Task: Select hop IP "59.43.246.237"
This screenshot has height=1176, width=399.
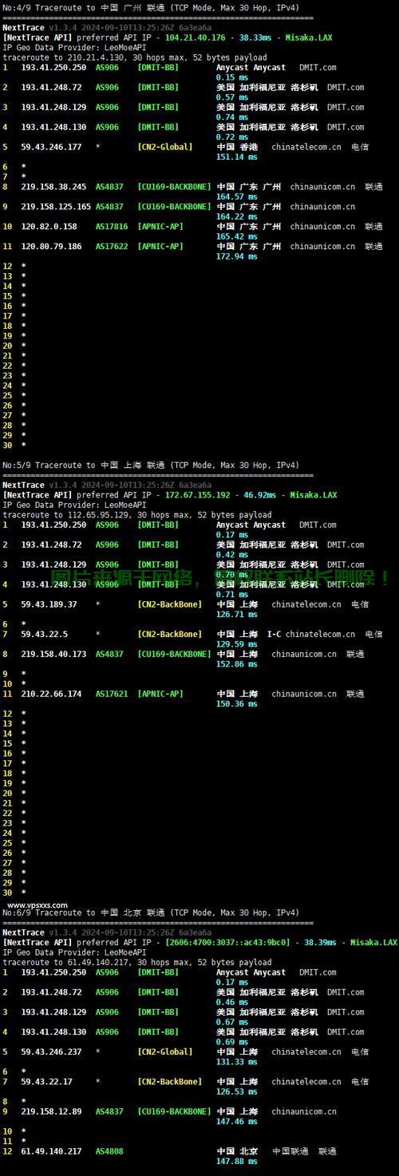Action: (x=51, y=1052)
